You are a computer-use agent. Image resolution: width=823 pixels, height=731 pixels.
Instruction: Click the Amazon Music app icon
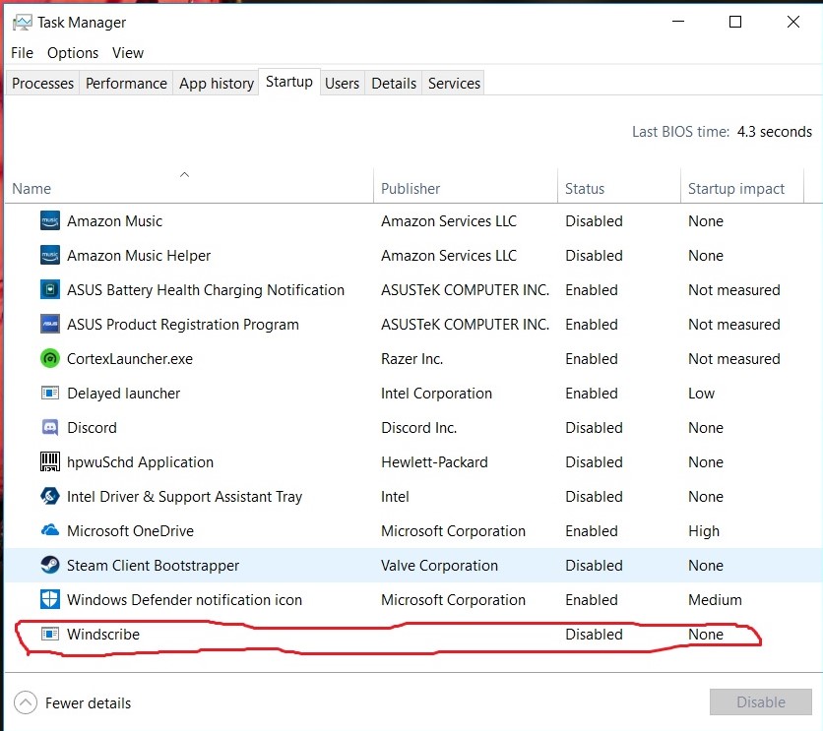pos(50,220)
